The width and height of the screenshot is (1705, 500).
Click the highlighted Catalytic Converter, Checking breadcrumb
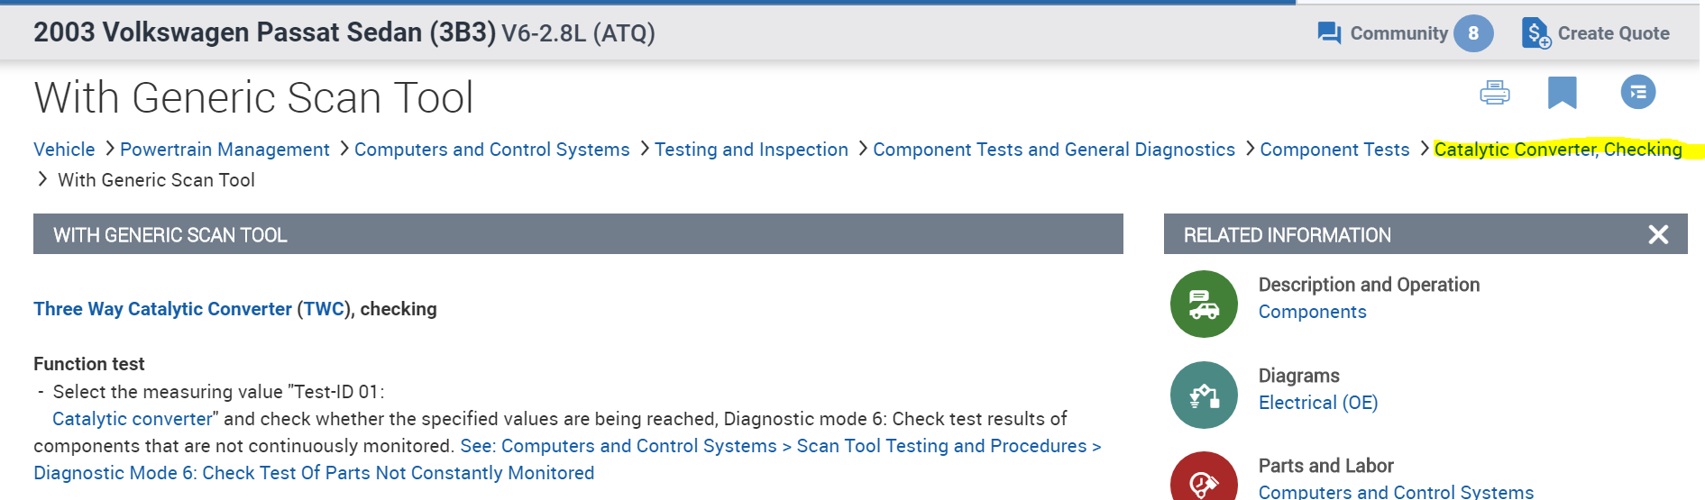1557,150
